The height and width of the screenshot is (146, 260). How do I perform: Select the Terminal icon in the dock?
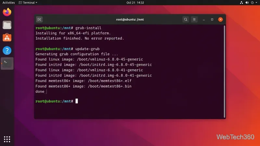pos(7,63)
